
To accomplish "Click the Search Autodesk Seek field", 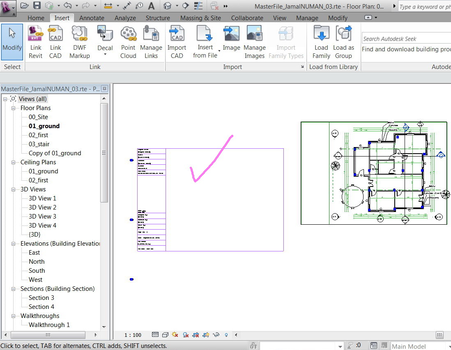I will click(406, 39).
